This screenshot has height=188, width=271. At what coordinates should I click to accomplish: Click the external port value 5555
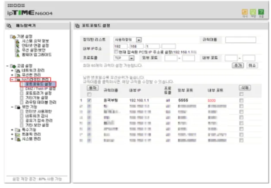183,100
